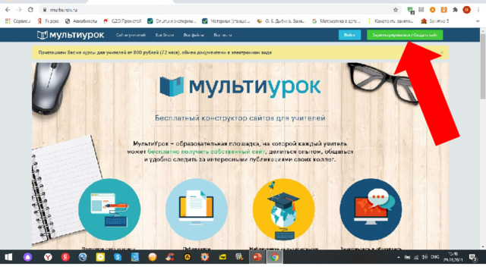Viewport: 486px width, 273px height.
Task: Click the dark blue chat monitor icon
Action: [371, 209]
